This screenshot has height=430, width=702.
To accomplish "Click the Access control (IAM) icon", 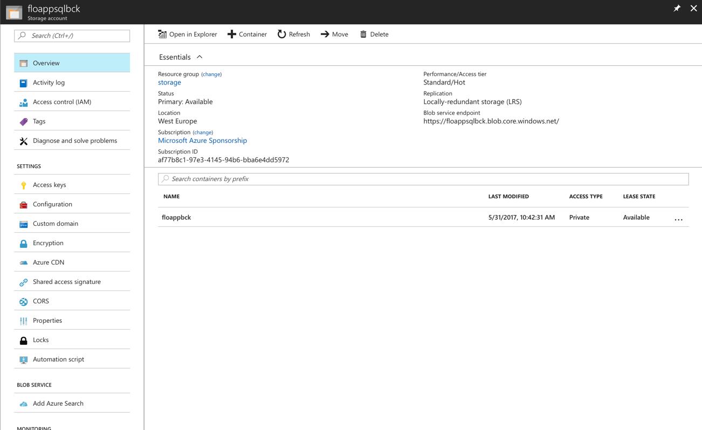I will point(24,102).
